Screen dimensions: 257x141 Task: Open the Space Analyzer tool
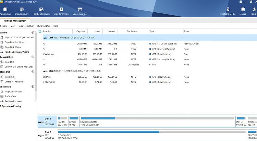click(x=80, y=11)
